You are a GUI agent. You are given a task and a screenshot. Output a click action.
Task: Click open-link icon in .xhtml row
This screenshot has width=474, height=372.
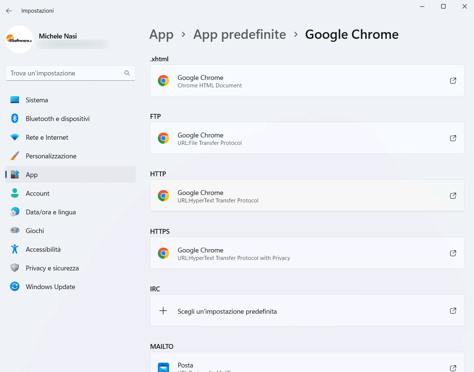click(x=453, y=81)
